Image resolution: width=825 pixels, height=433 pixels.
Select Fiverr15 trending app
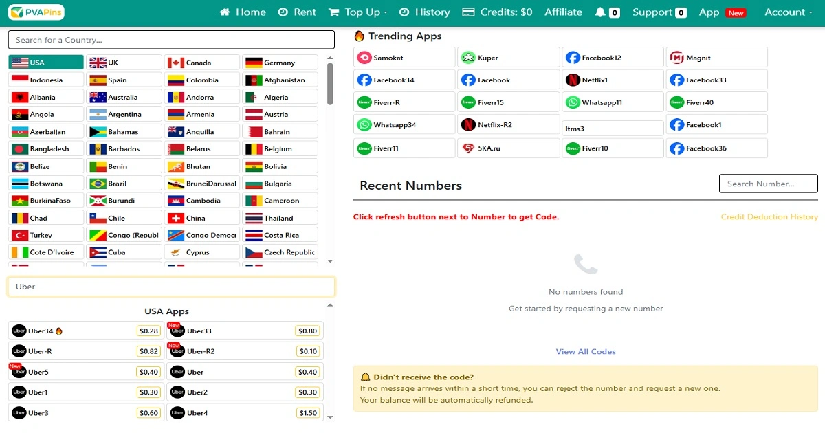(508, 102)
